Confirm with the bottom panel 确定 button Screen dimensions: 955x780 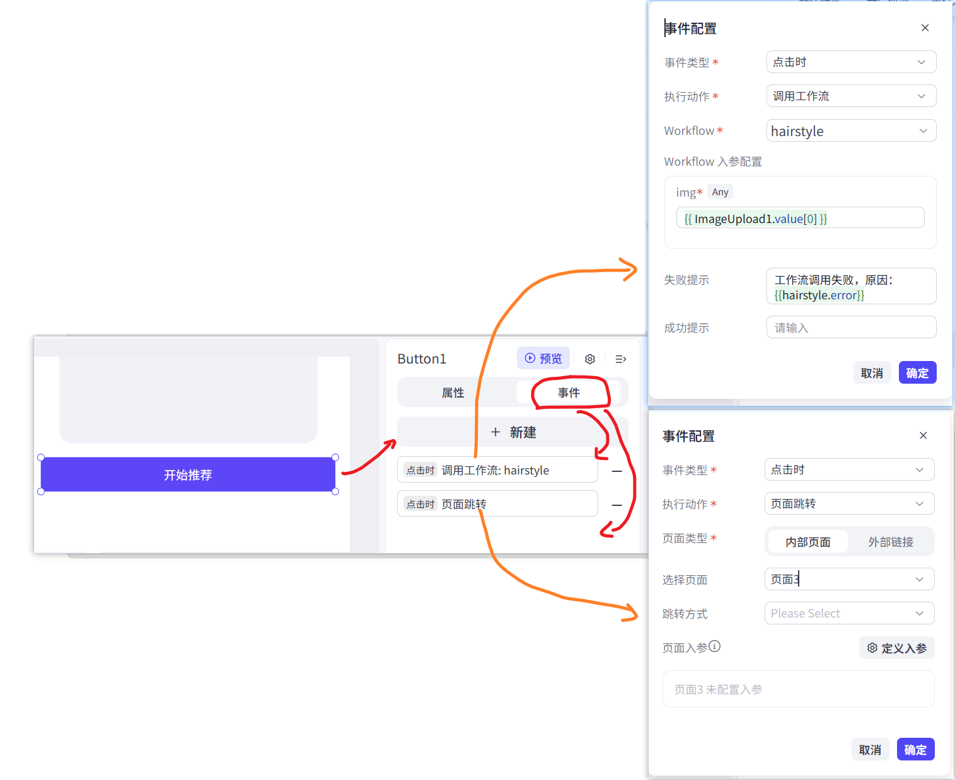coord(915,749)
